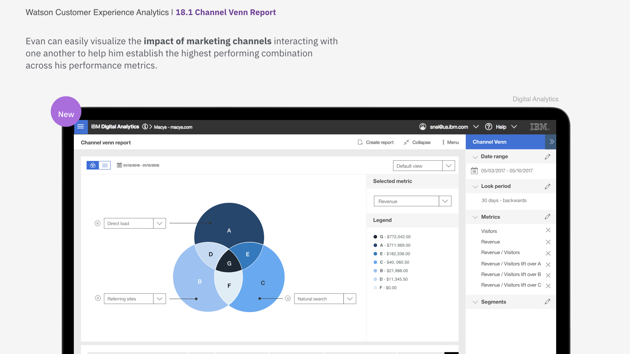The height and width of the screenshot is (354, 630).
Task: Remove the Revenue metric
Action: (548, 242)
